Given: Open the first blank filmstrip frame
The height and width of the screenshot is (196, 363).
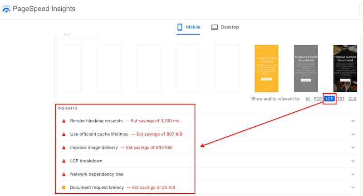Looking at the screenshot, I should tap(69, 68).
